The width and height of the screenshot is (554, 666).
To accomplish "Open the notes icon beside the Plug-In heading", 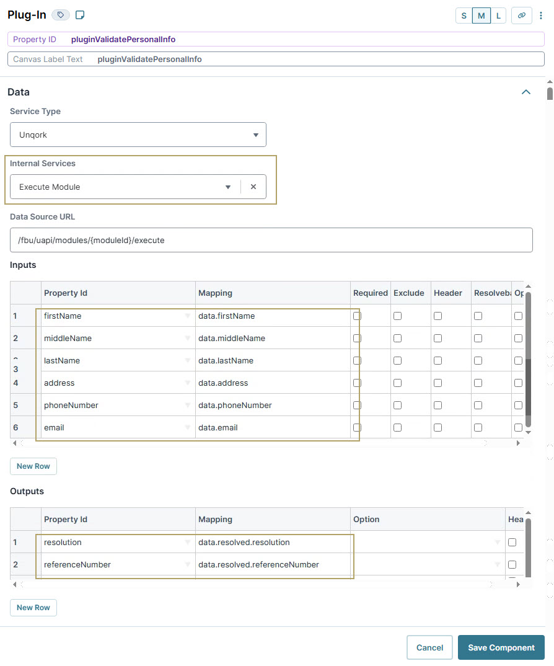I will 79,14.
